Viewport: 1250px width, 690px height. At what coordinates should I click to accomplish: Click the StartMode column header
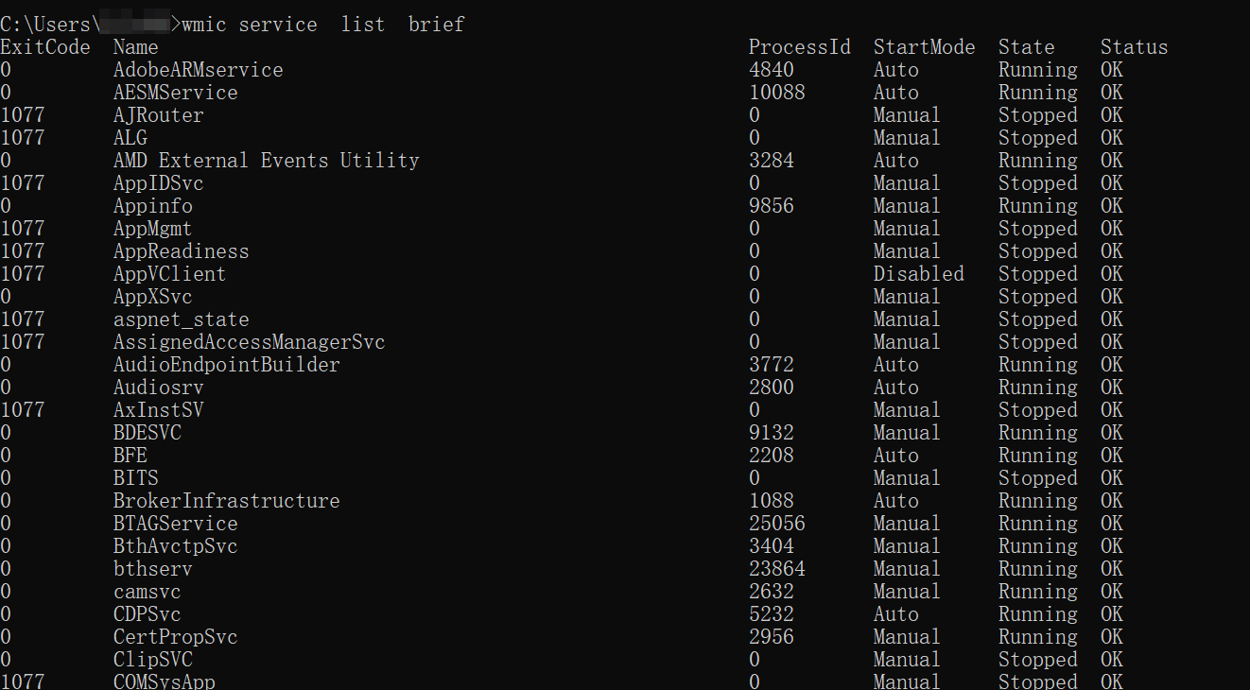click(924, 47)
